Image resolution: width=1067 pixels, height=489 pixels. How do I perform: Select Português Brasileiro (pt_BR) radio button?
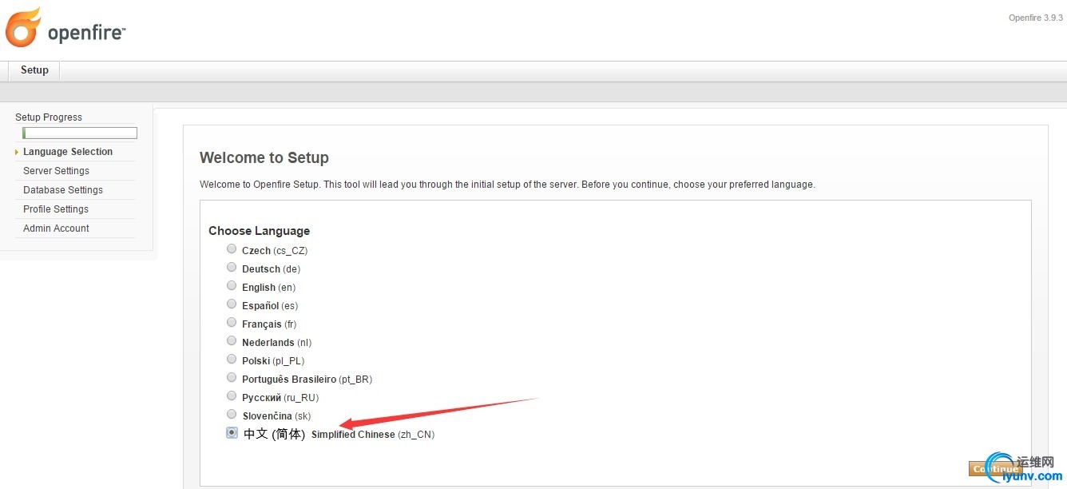(232, 378)
